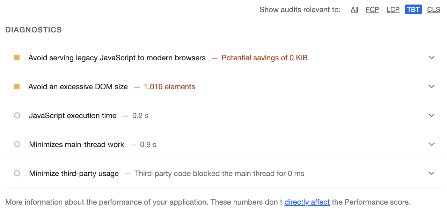Click the gray circle icon beside JavaScript execution time

coord(17,115)
